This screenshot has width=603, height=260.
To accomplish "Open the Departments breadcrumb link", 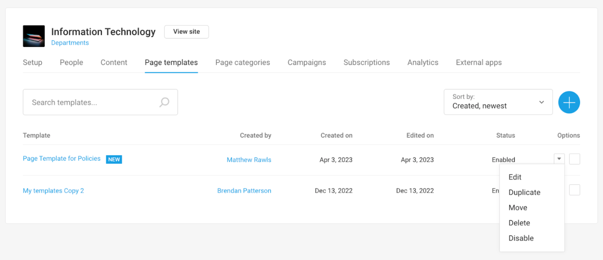I will pyautogui.click(x=70, y=43).
